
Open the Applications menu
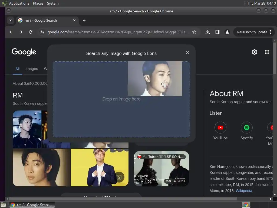tap(19, 3)
